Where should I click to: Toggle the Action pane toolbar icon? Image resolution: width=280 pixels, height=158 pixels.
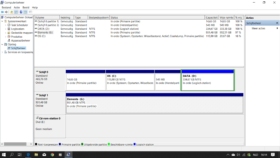[25, 12]
